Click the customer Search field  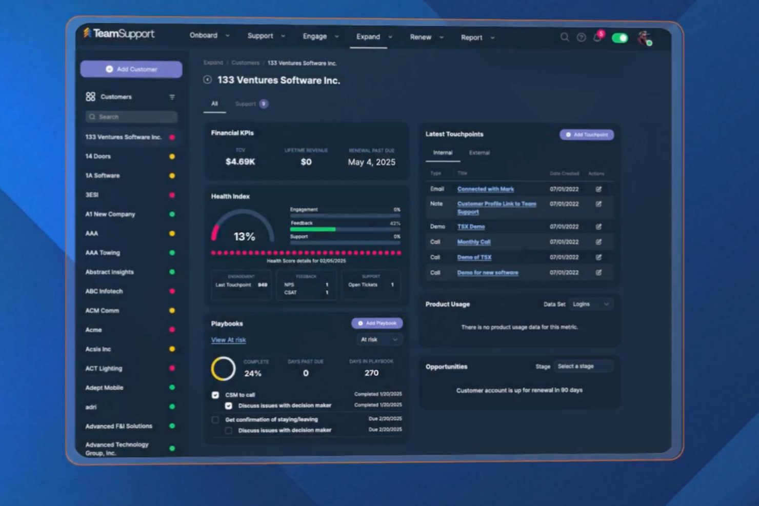tap(132, 117)
